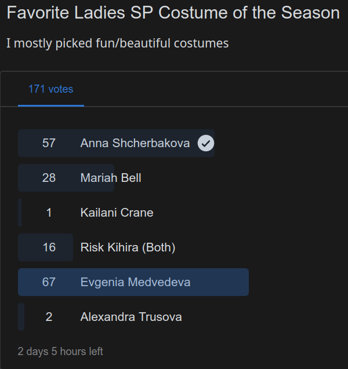Click the 28 vote count for Mariah Bell
Viewport: 348px width, 369px height.
[49, 178]
